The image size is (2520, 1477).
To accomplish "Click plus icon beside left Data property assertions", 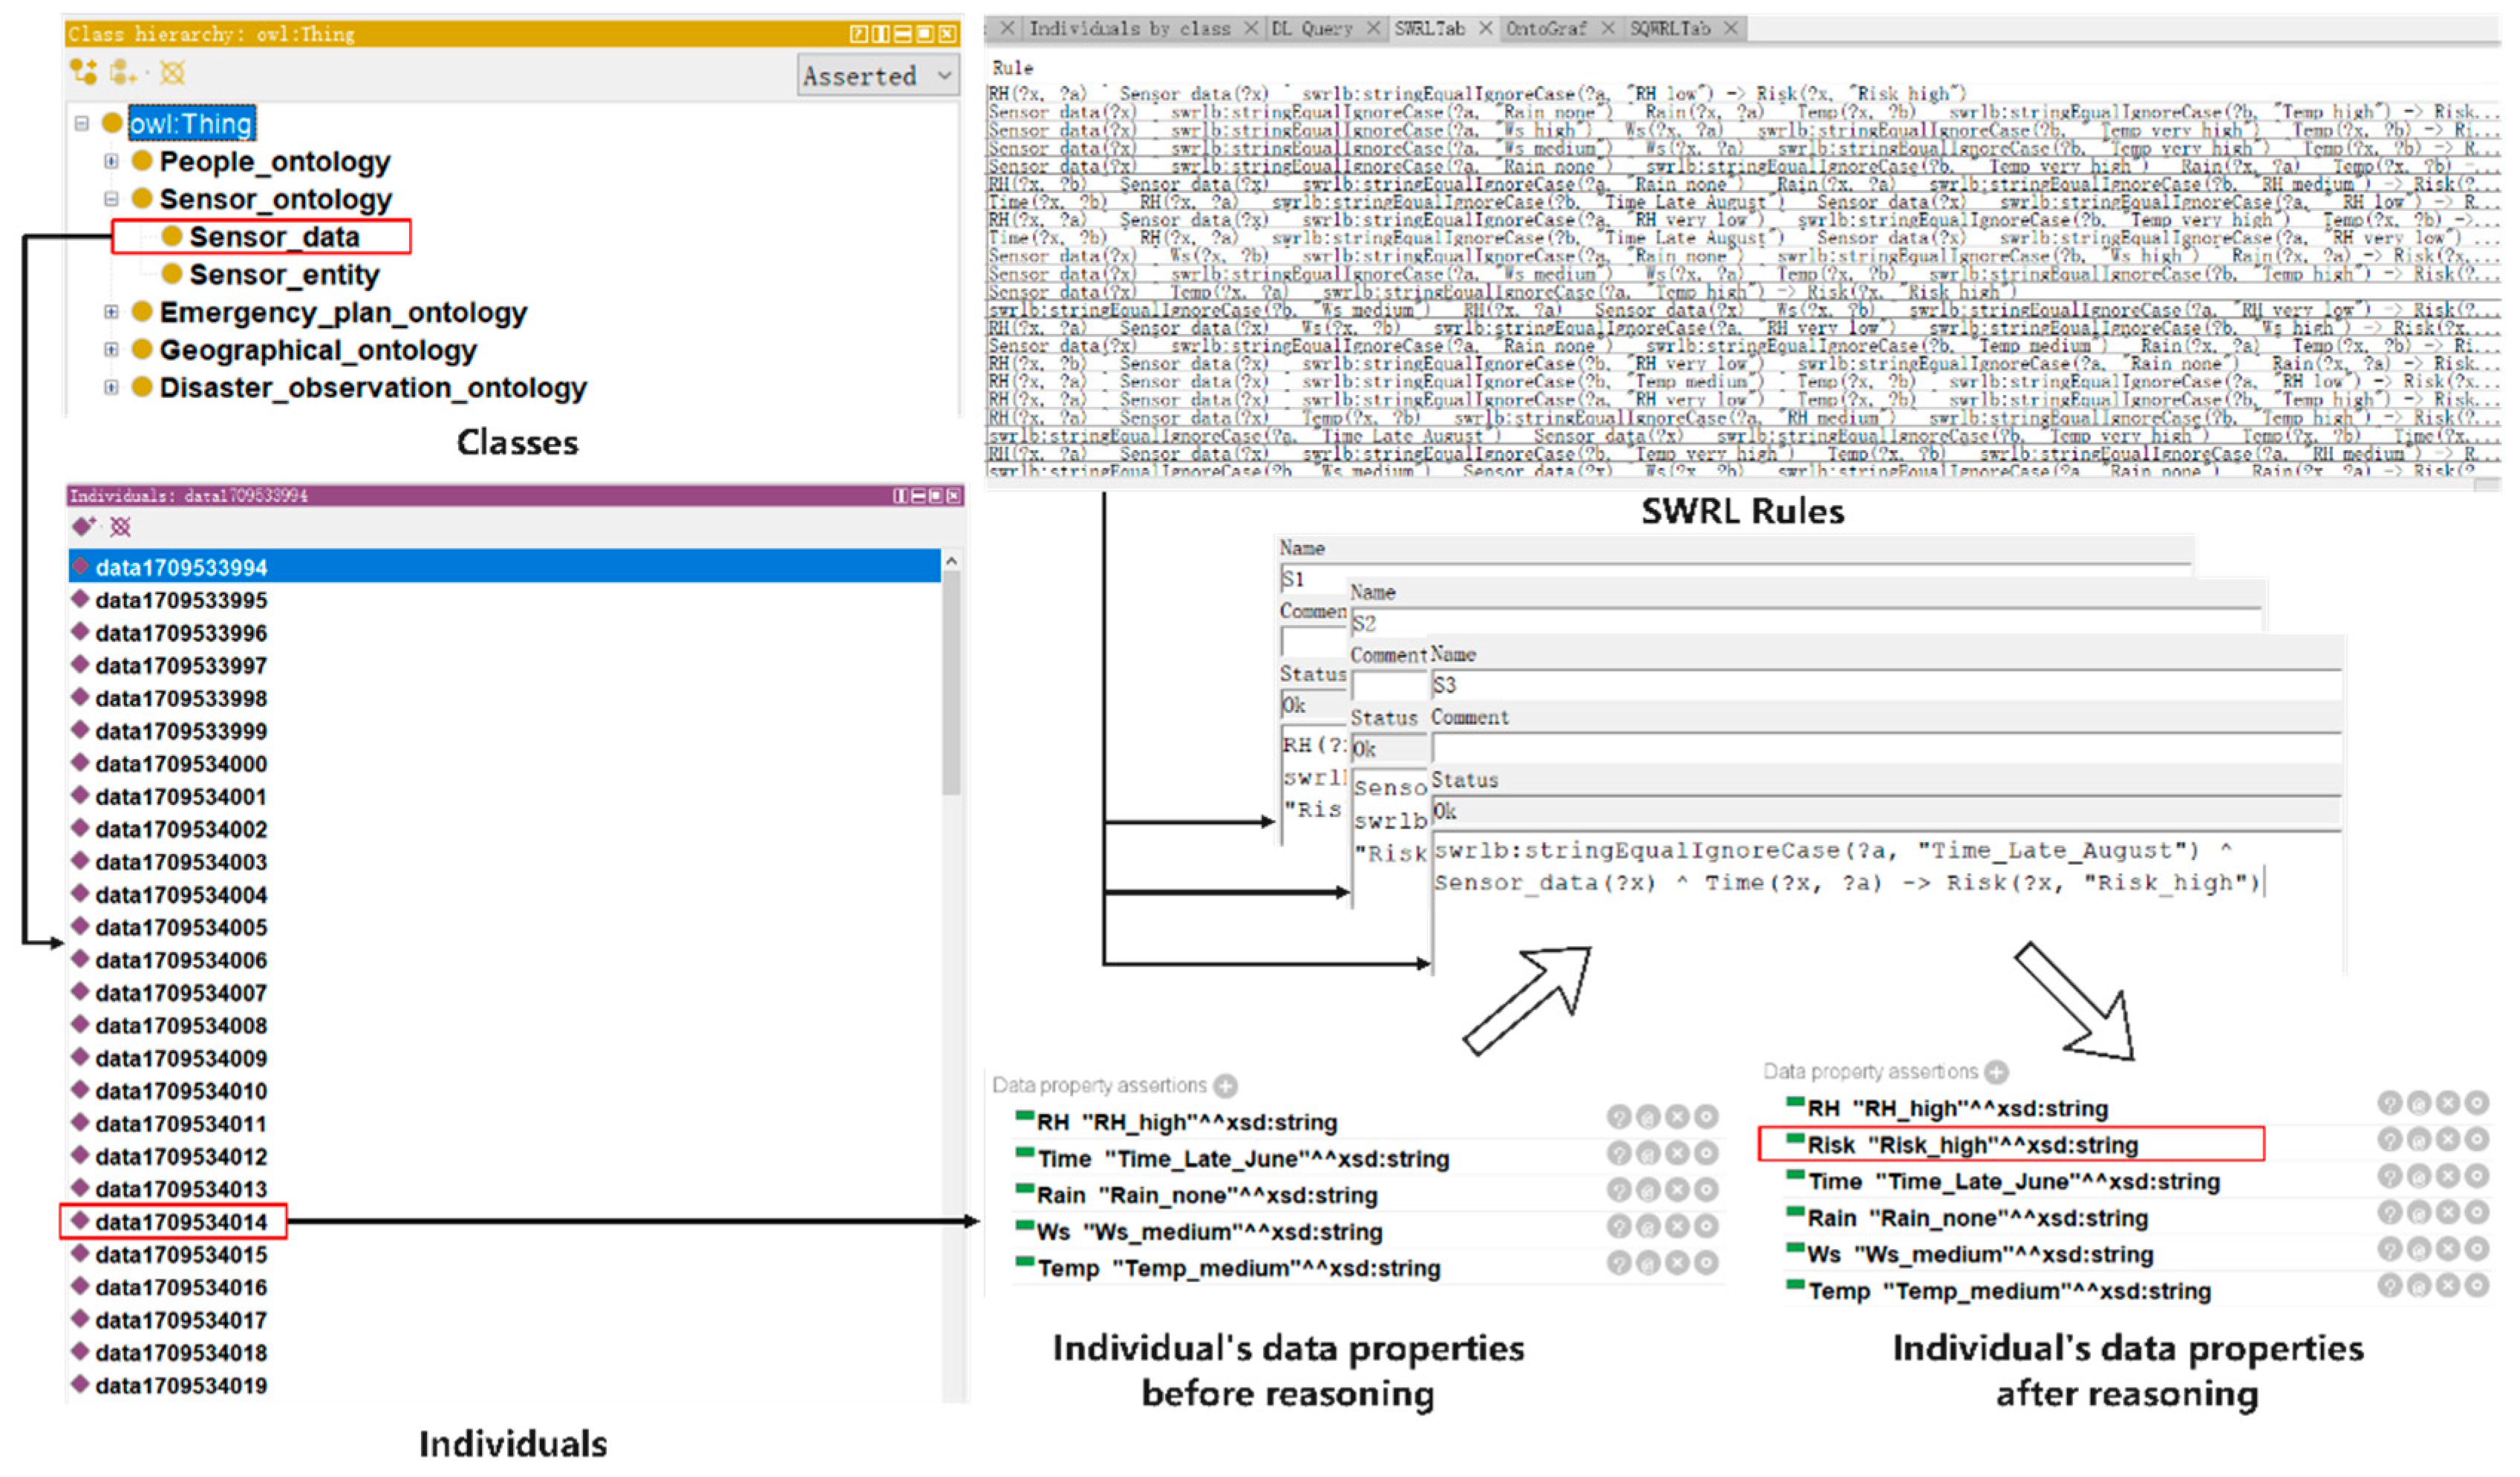I will (x=1225, y=1086).
